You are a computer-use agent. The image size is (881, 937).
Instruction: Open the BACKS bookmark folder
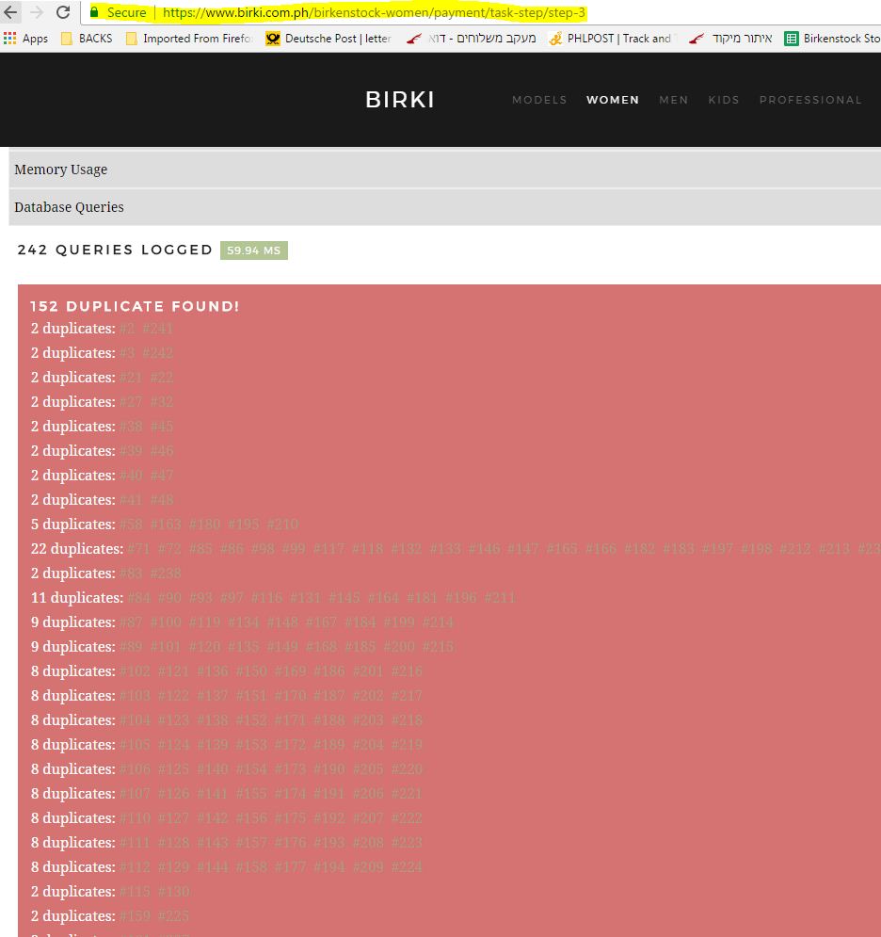pos(88,39)
